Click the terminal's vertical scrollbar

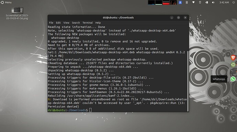[x=188, y=81]
